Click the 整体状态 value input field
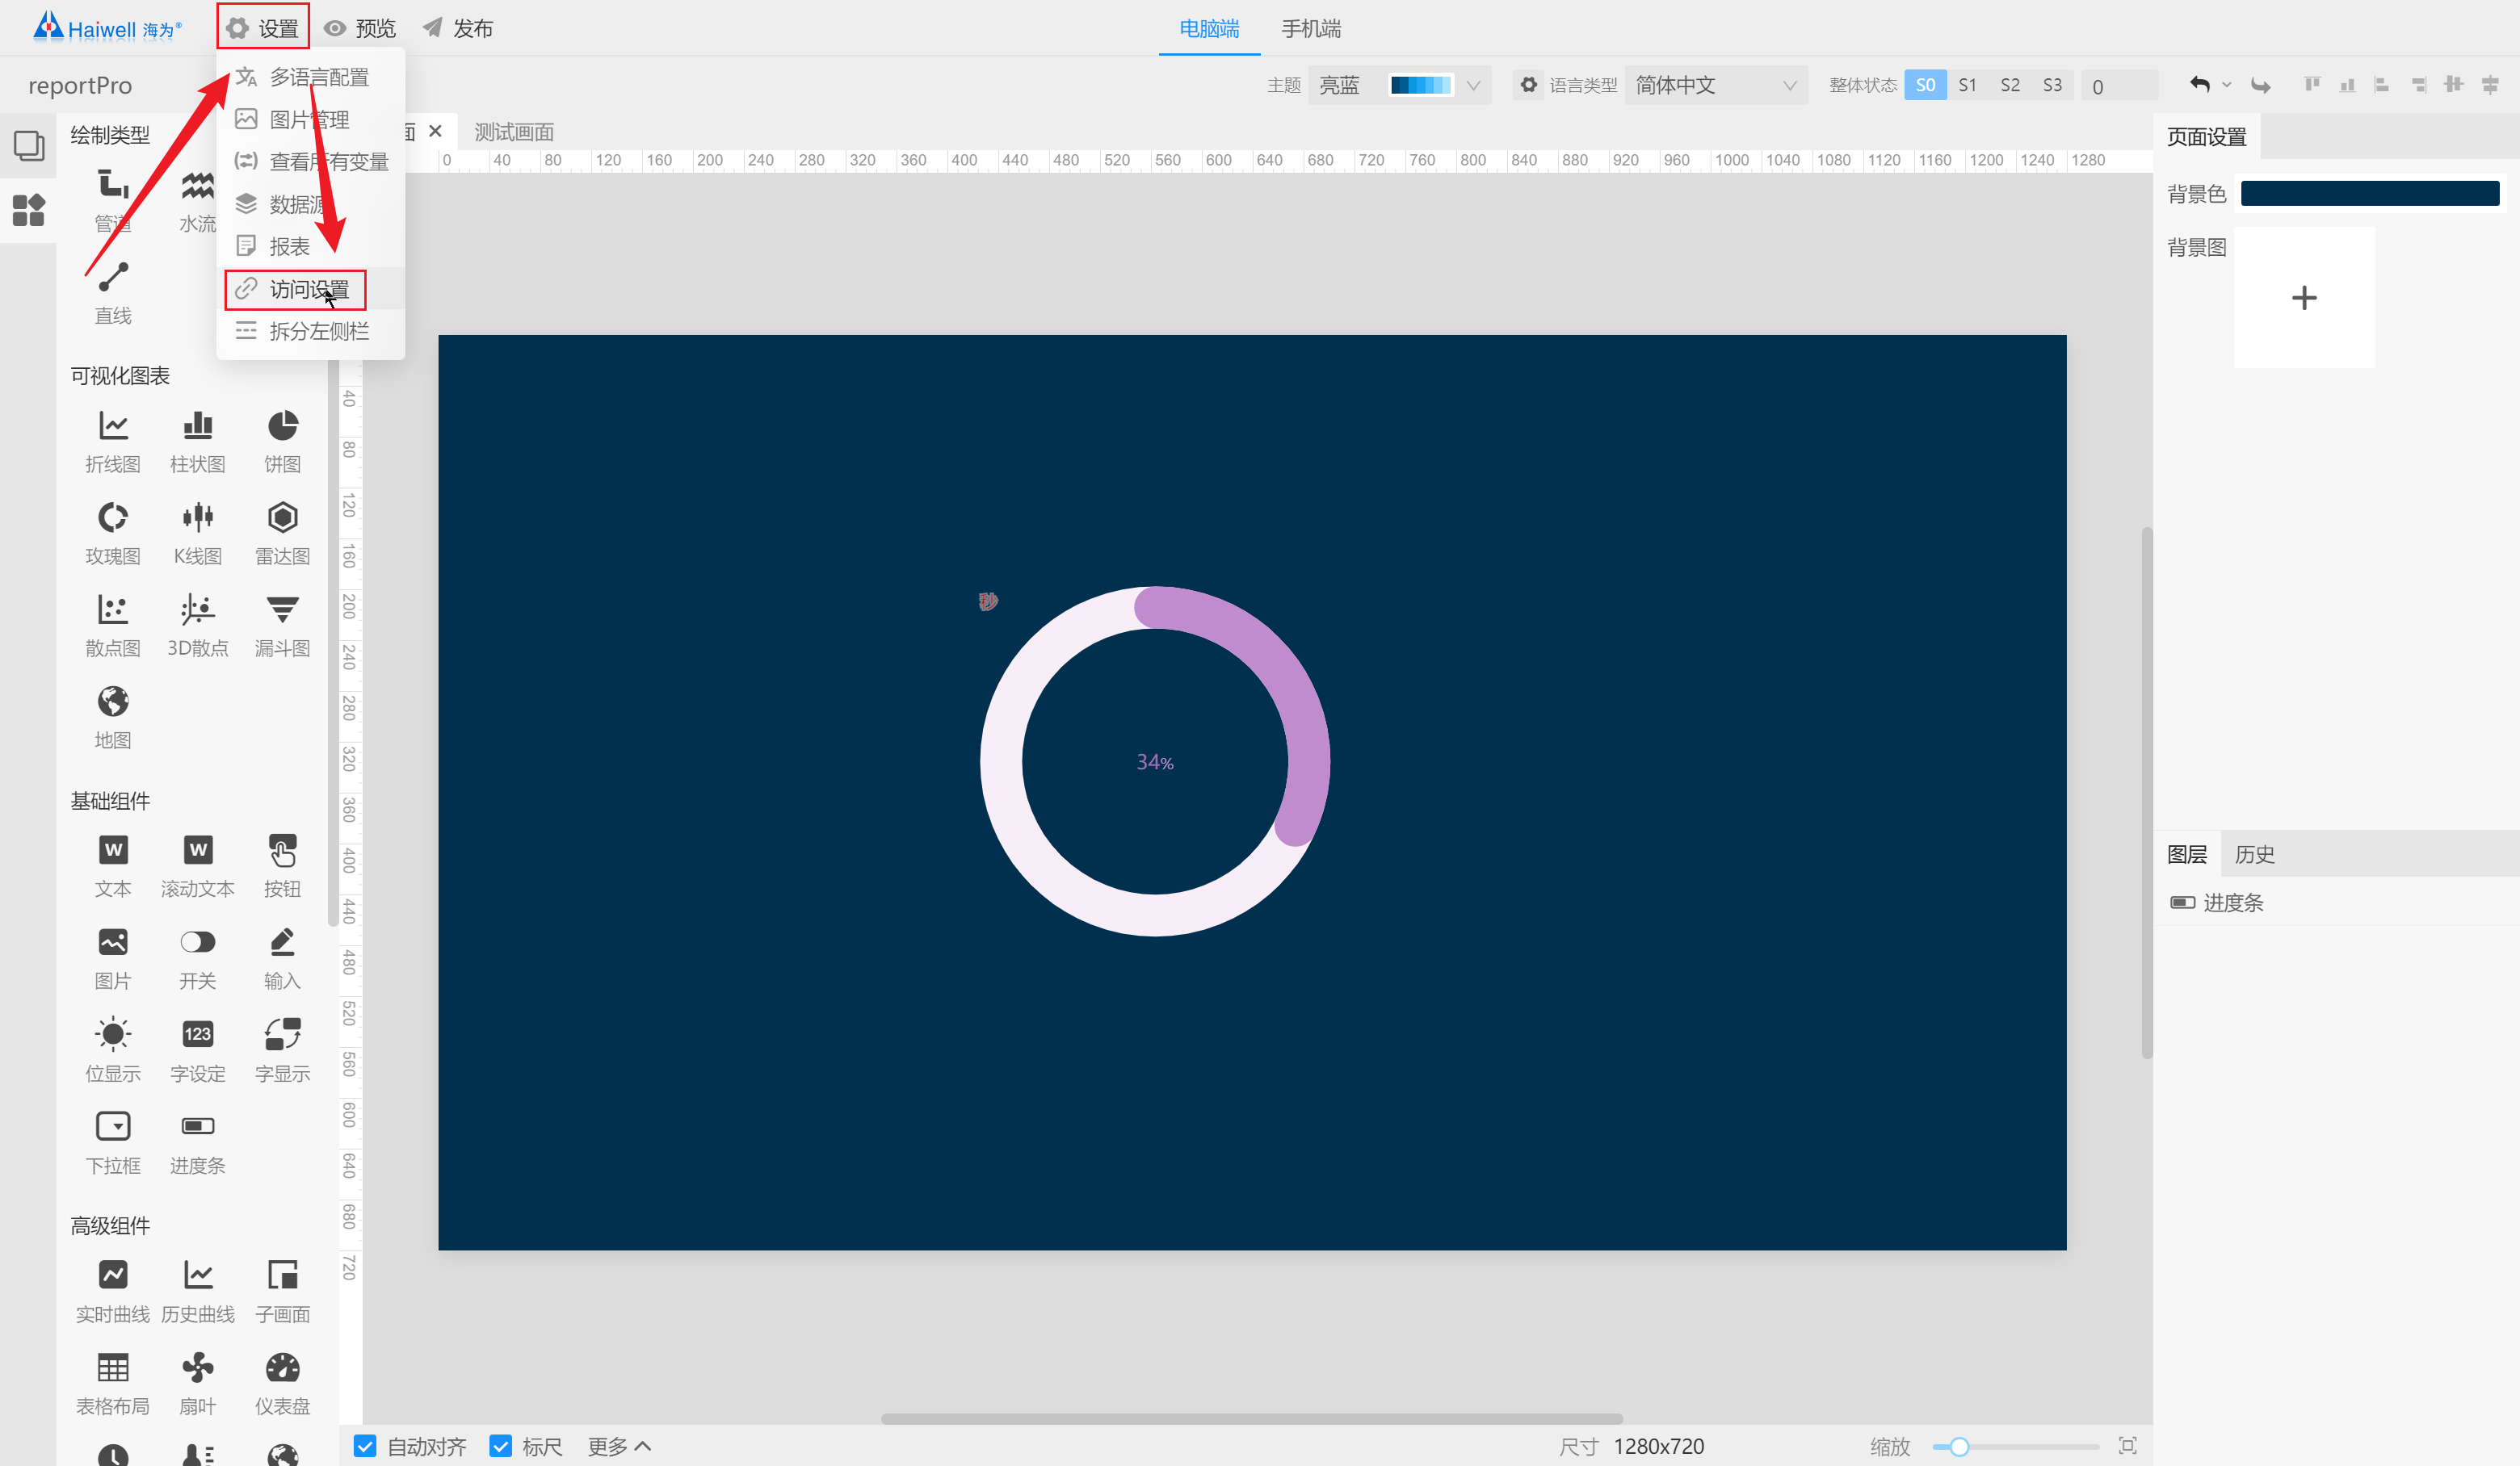This screenshot has width=2520, height=1466. pyautogui.click(x=2120, y=85)
